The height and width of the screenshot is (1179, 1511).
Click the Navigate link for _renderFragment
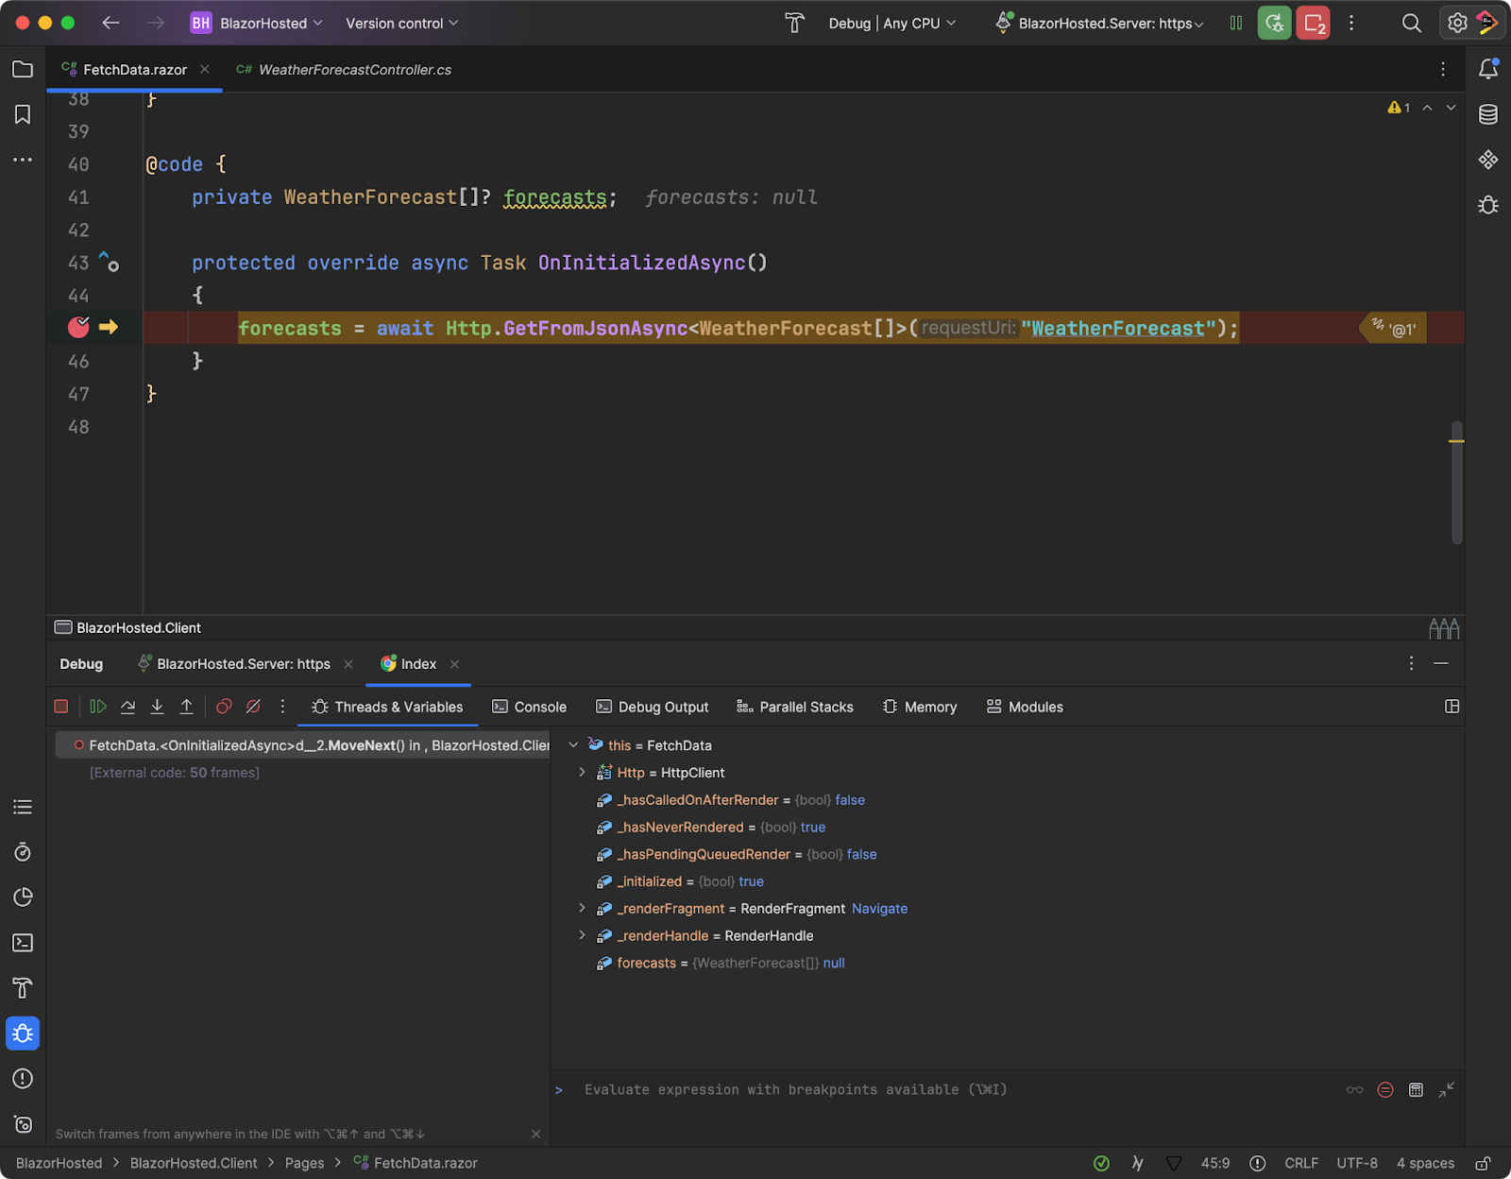(x=879, y=909)
